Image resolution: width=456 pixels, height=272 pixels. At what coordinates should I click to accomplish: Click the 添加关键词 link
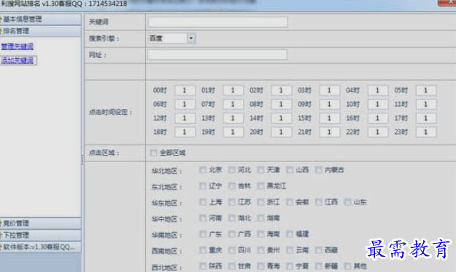coord(18,60)
